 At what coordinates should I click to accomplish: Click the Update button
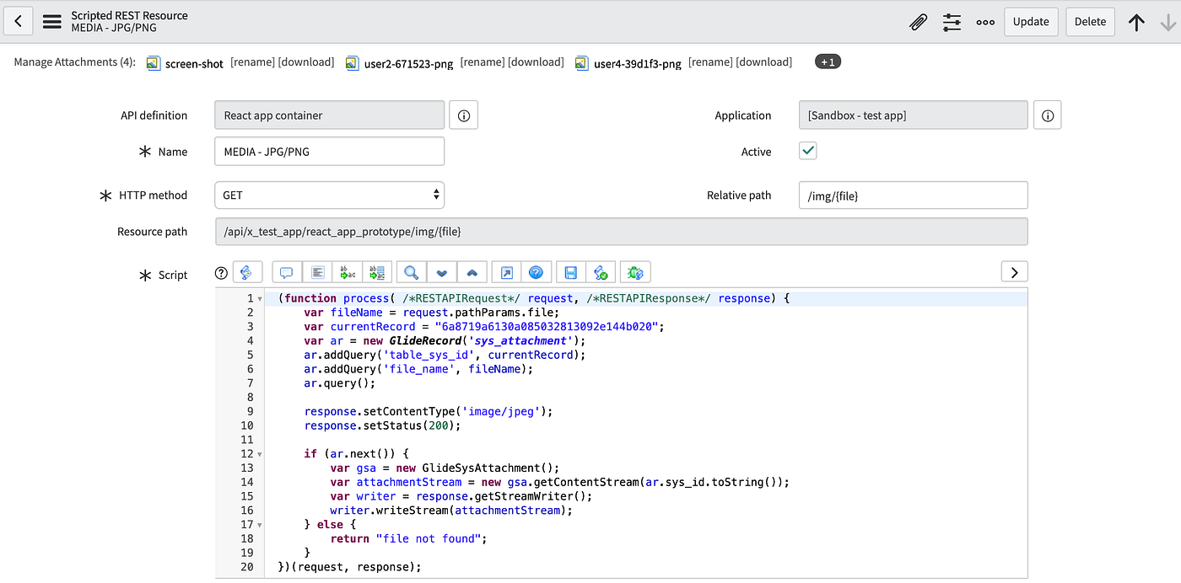[1031, 22]
